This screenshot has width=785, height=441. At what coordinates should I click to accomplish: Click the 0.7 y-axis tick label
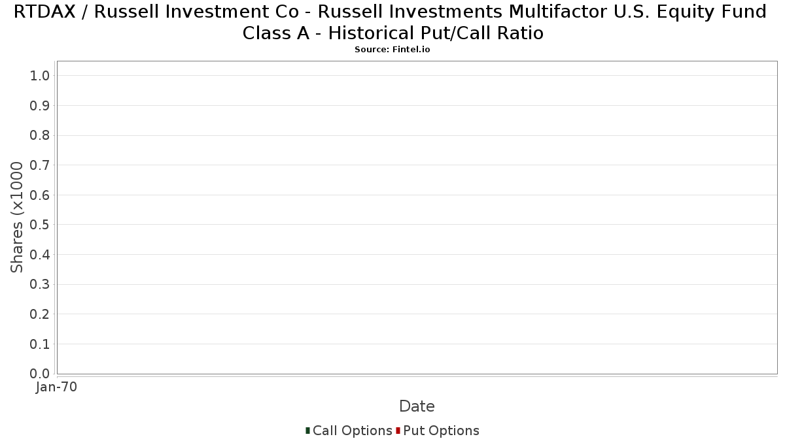click(x=40, y=165)
